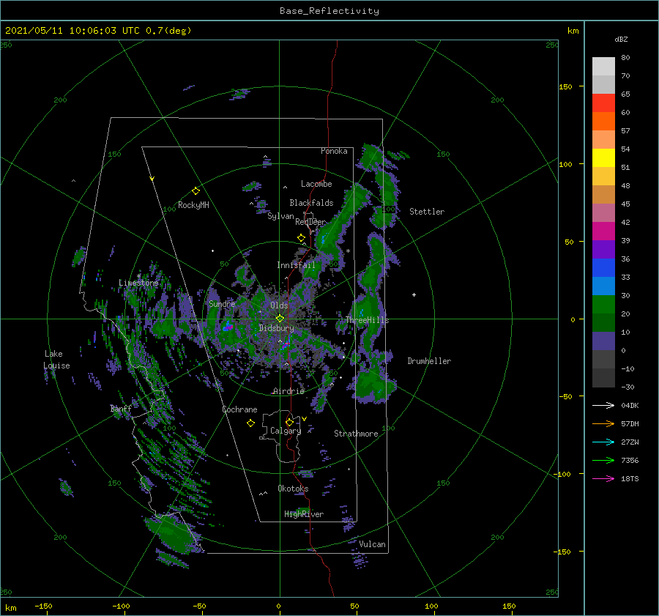This screenshot has width=659, height=616.
Task: Click the Drumheller city label
Action: 429,361
